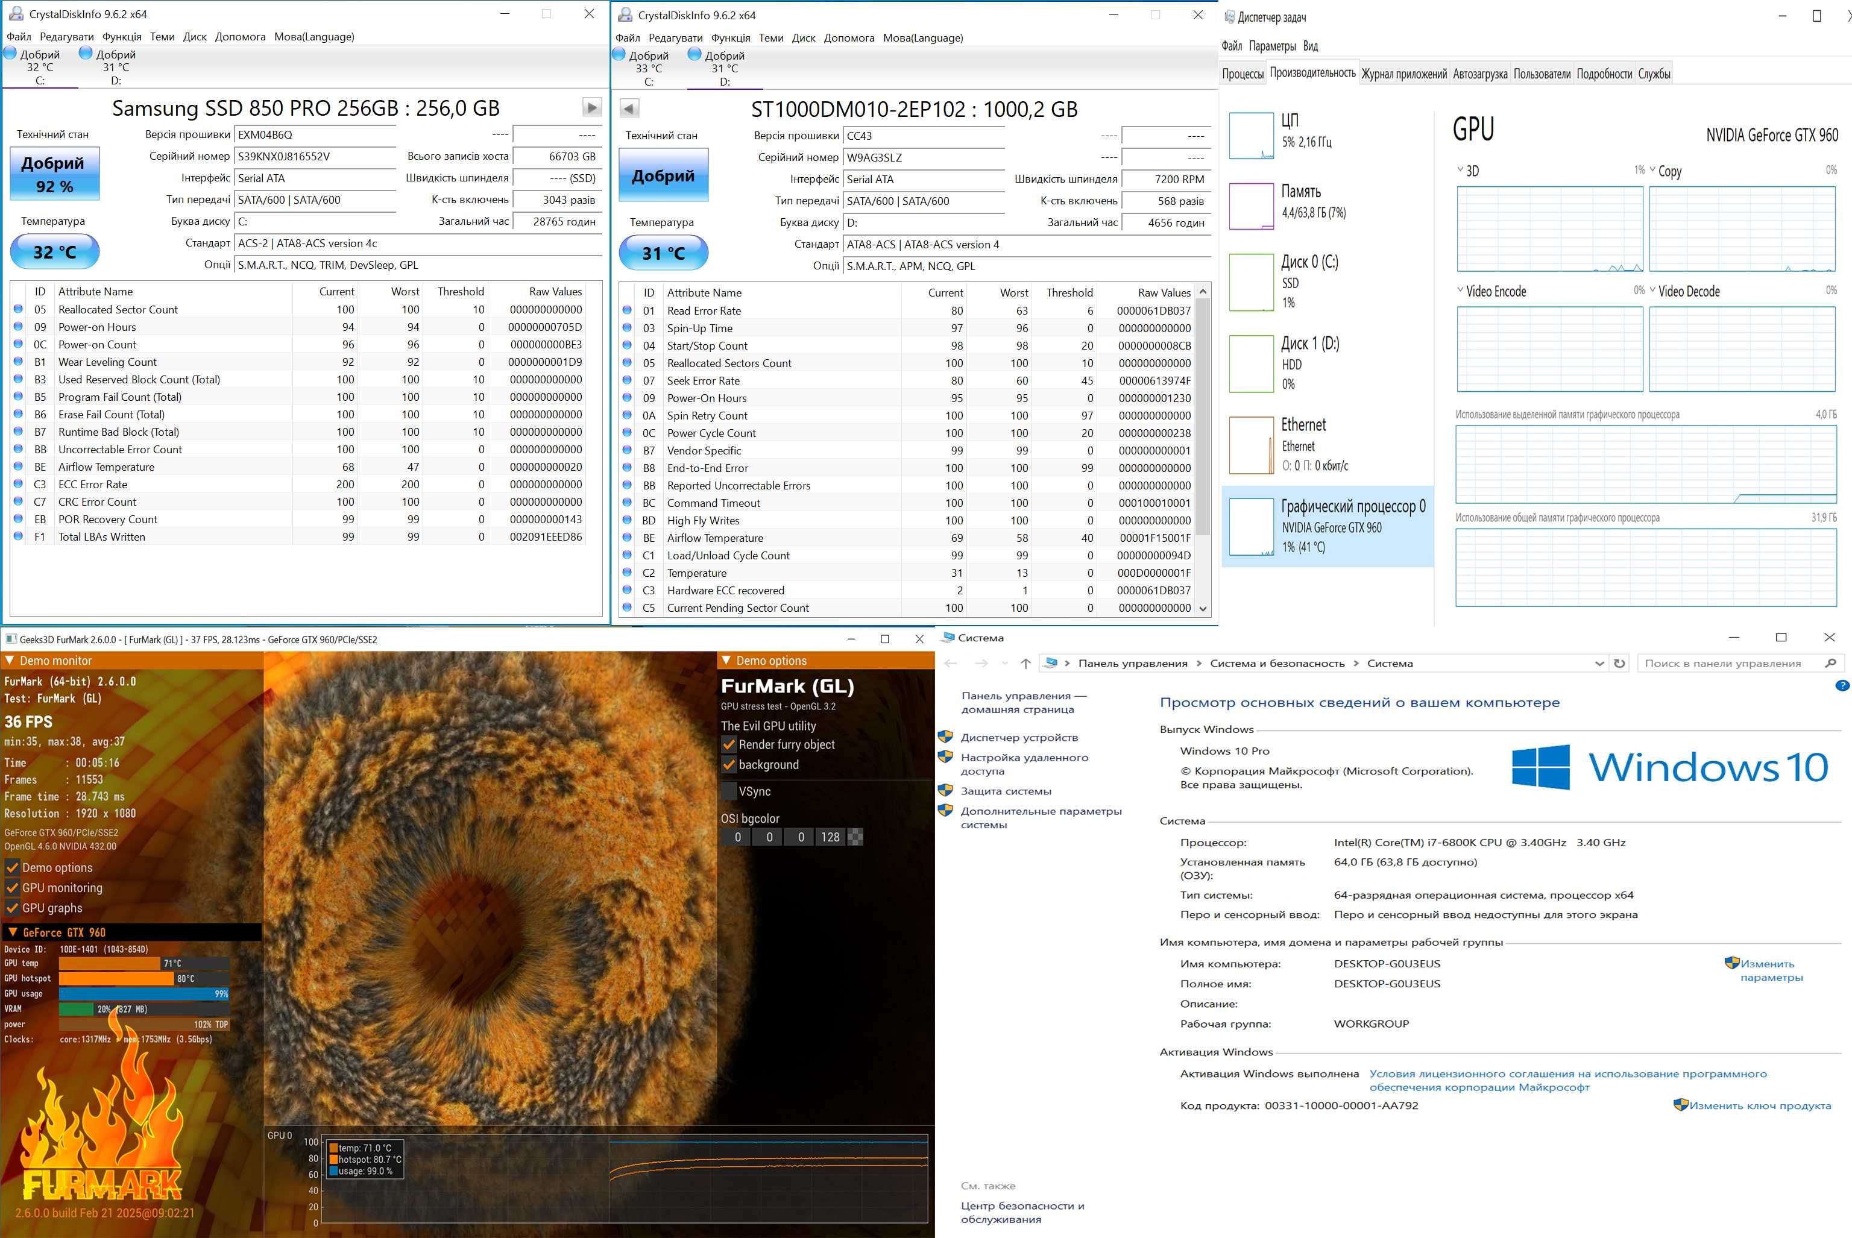Select D: disk status orb in right CrystalDiskInfo
The image size is (1852, 1238).
click(695, 54)
